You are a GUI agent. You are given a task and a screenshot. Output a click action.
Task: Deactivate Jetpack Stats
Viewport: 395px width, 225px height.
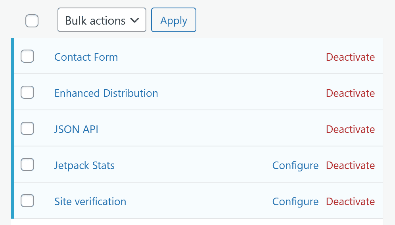pos(351,165)
